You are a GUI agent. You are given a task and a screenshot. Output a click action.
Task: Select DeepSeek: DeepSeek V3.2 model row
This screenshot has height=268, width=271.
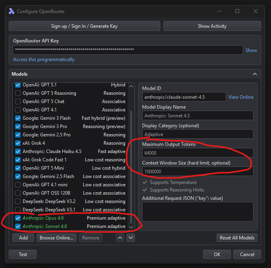pyautogui.click(x=70, y=201)
